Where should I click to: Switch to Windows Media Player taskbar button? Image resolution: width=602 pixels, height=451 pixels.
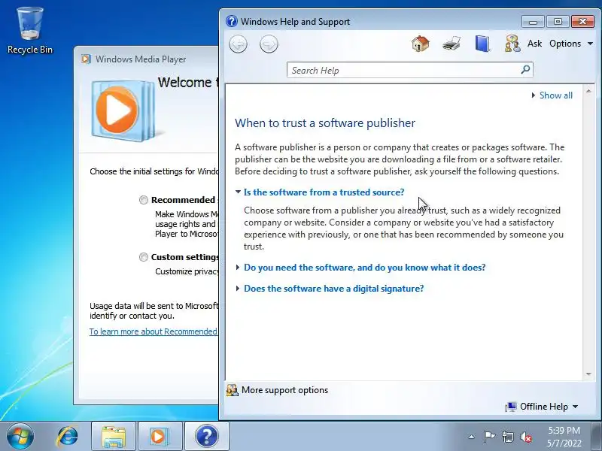click(160, 437)
